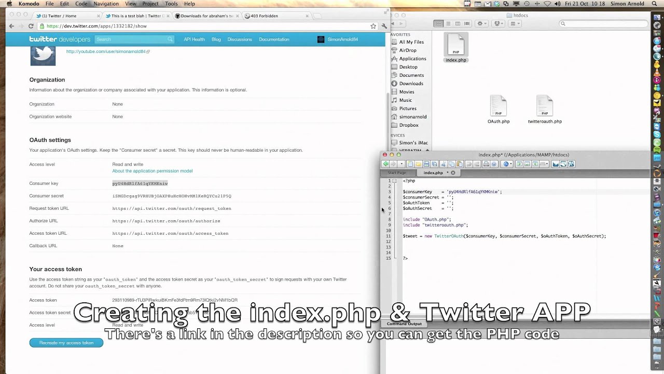This screenshot has height=374, width=664.
Task: Click the open file folder icon in Komodo
Action: click(x=418, y=164)
